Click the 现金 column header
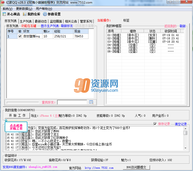 81,31
